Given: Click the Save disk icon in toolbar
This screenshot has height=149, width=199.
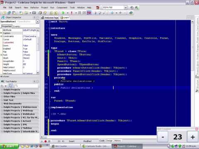Looking at the screenshot, I should (x=34, y=13).
